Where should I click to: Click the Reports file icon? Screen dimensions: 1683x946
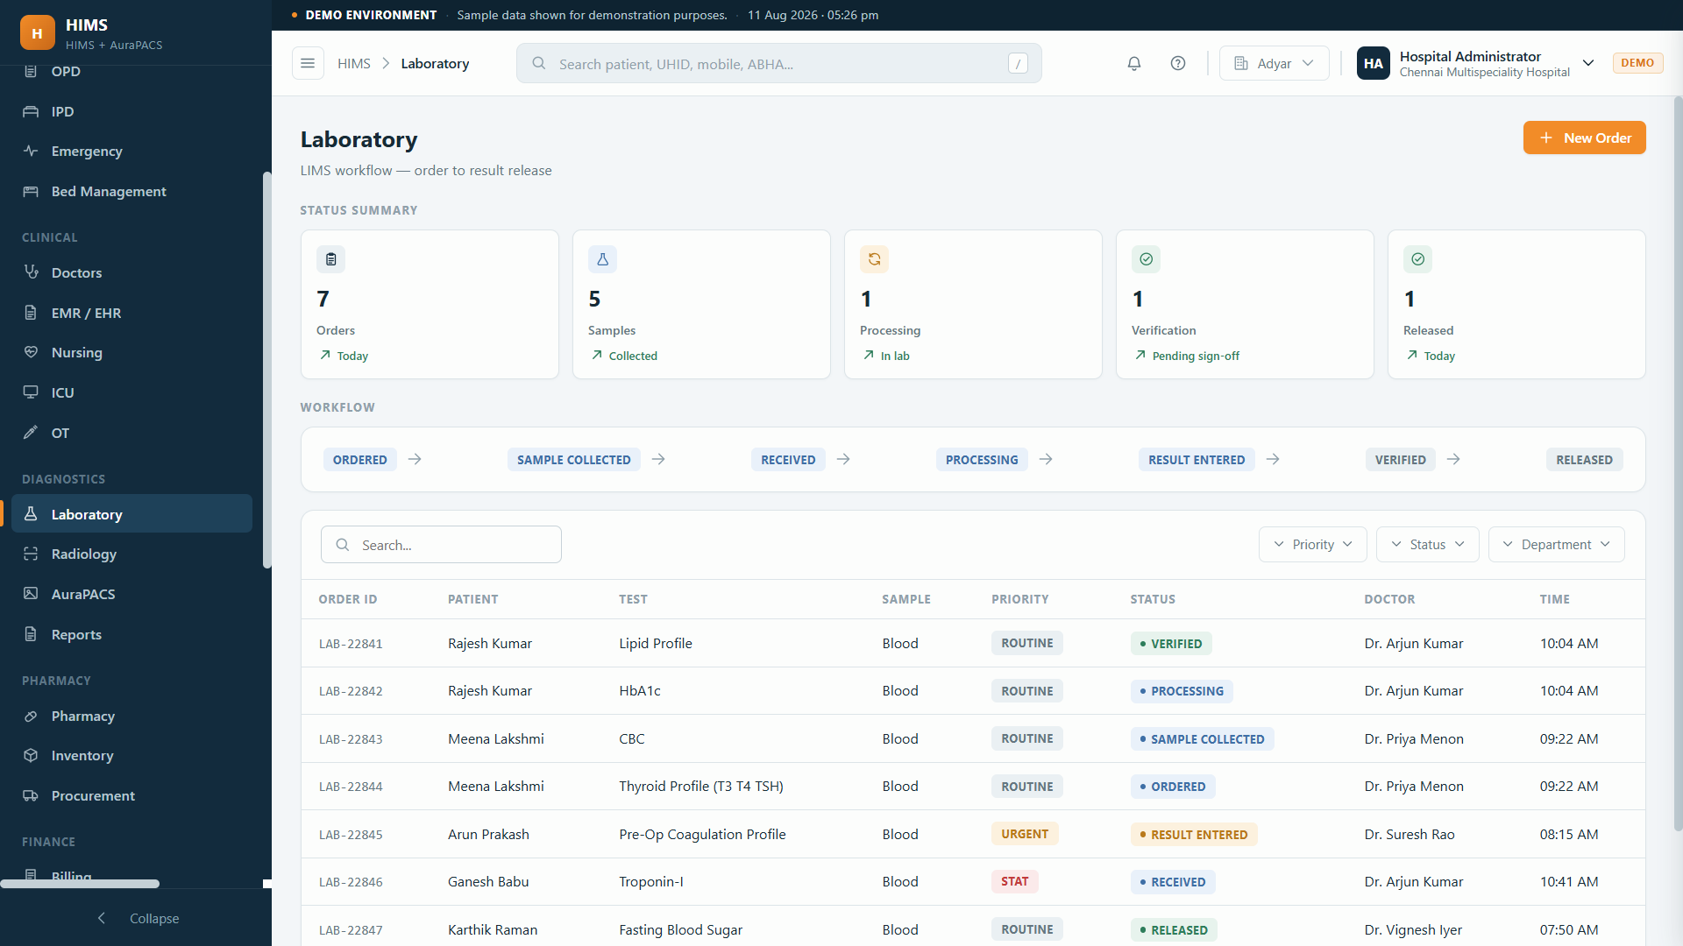(31, 634)
